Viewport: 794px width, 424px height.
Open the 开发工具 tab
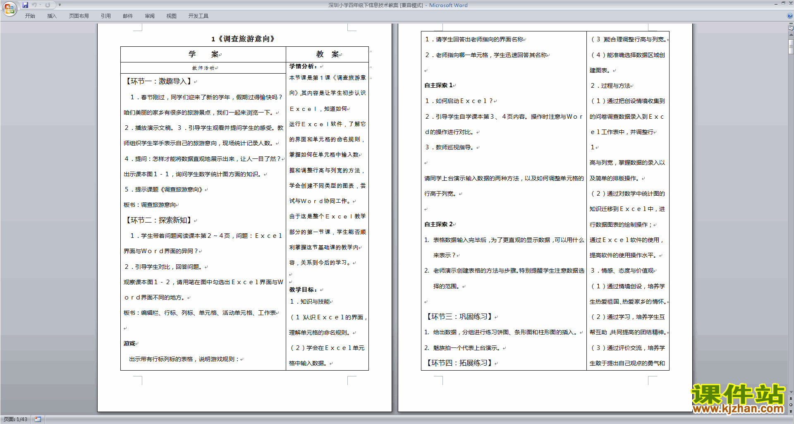click(x=198, y=16)
